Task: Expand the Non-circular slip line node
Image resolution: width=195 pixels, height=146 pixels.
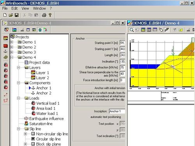Action: pos(25,134)
